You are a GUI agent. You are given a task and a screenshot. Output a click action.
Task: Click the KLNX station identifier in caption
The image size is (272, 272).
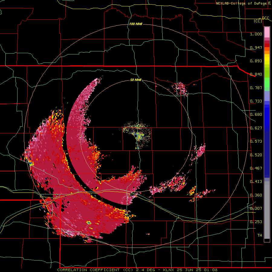[169, 270]
